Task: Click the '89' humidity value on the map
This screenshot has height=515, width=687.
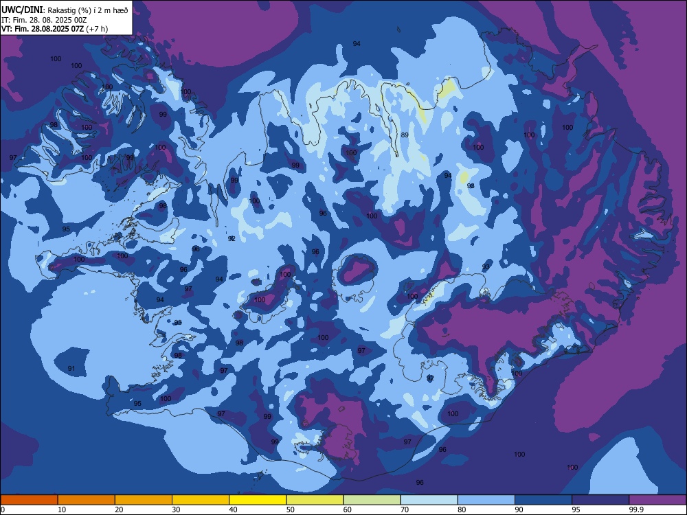Action: [405, 135]
